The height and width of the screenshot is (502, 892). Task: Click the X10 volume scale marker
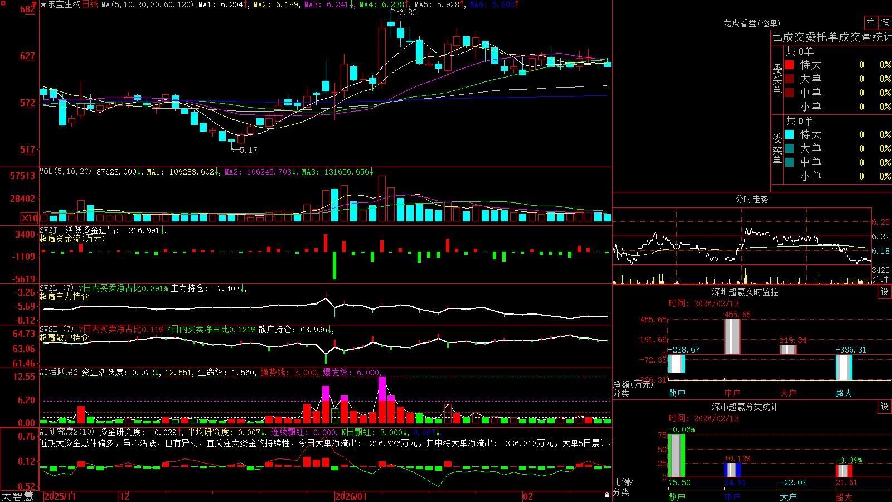pos(30,218)
